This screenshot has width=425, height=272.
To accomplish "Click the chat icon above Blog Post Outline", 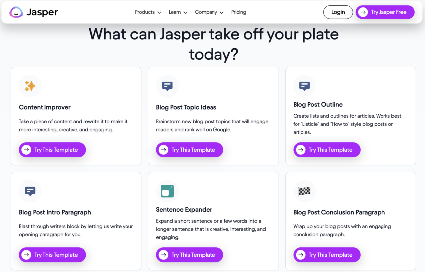I will tap(304, 86).
